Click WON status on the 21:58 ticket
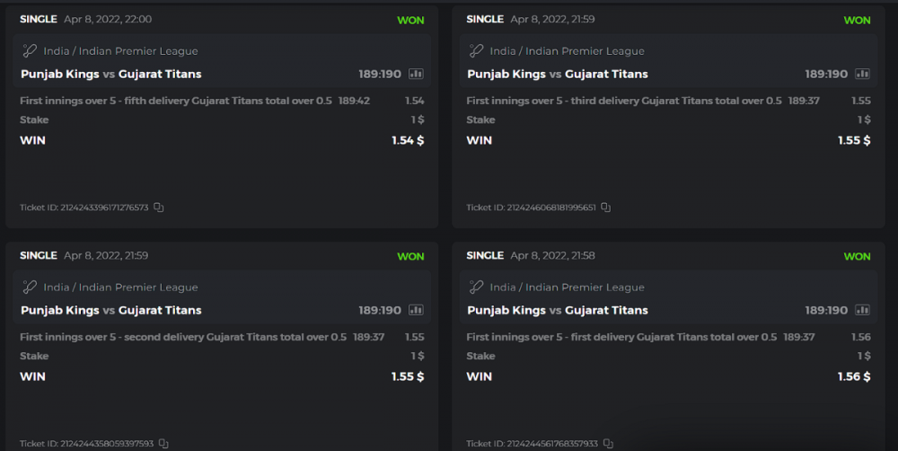This screenshot has height=451, width=898. pyautogui.click(x=857, y=256)
